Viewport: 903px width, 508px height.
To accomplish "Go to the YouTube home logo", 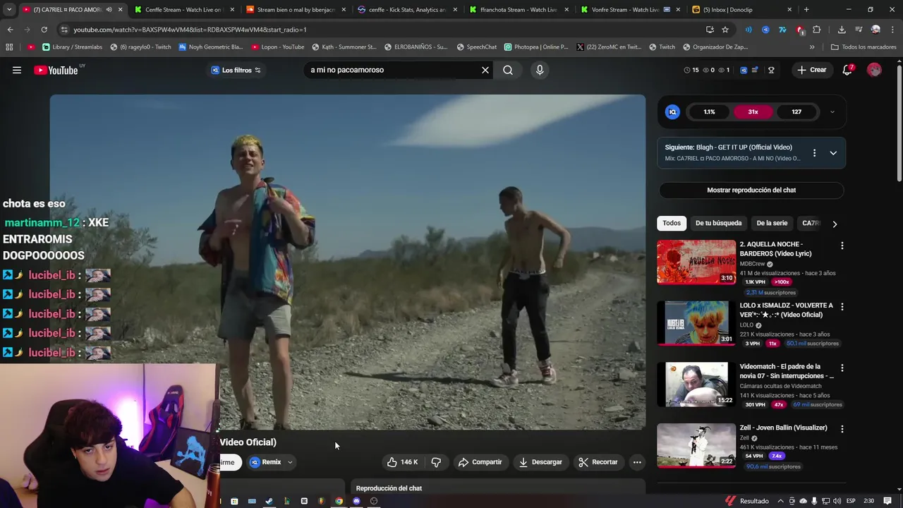I will pos(56,70).
